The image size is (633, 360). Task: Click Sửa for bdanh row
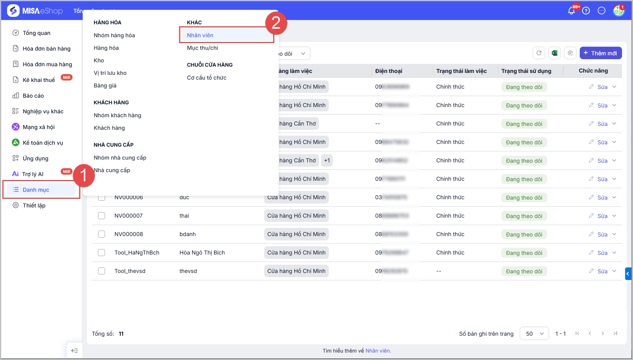(602, 235)
